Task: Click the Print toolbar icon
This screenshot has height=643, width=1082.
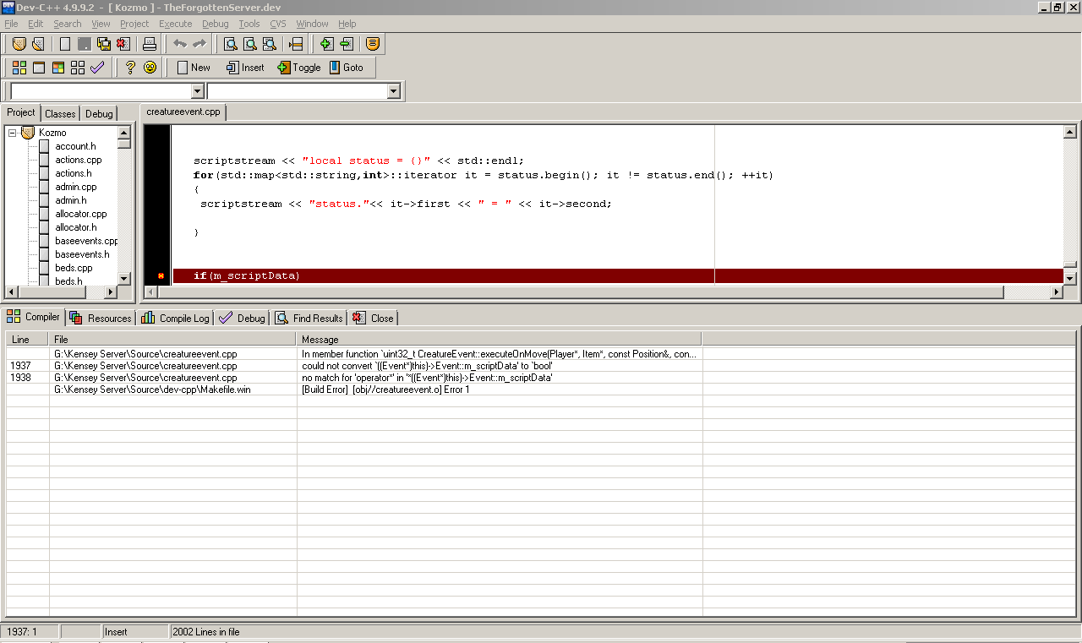Action: [x=149, y=44]
